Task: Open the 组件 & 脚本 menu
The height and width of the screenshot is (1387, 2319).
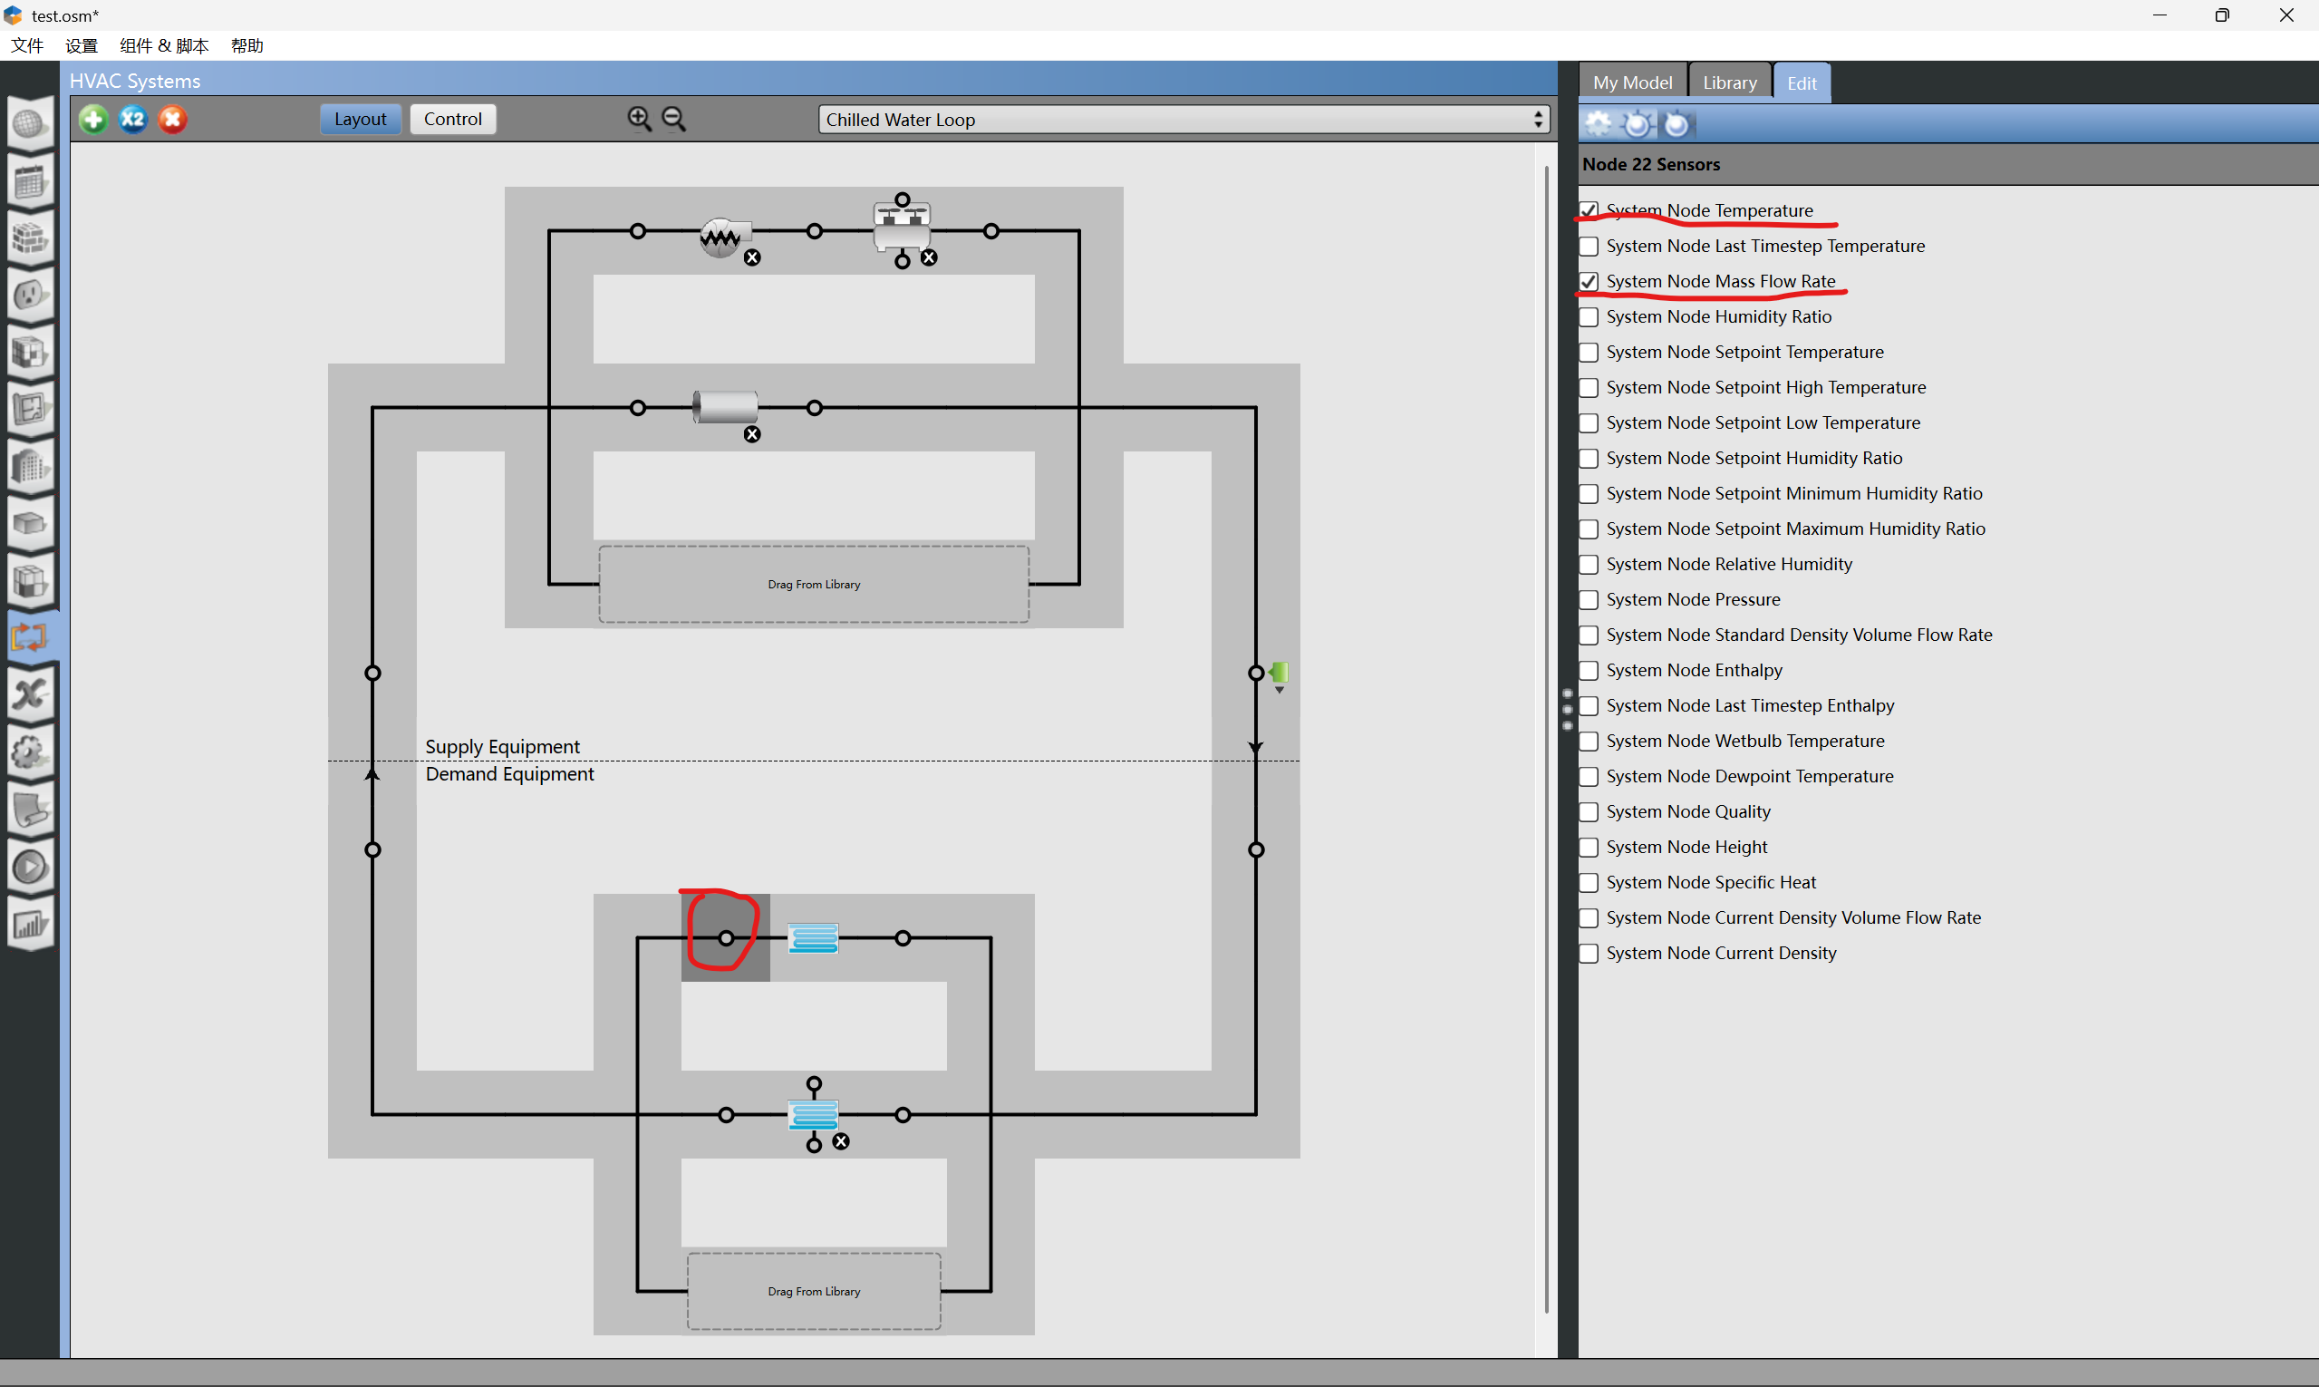Action: [x=164, y=46]
